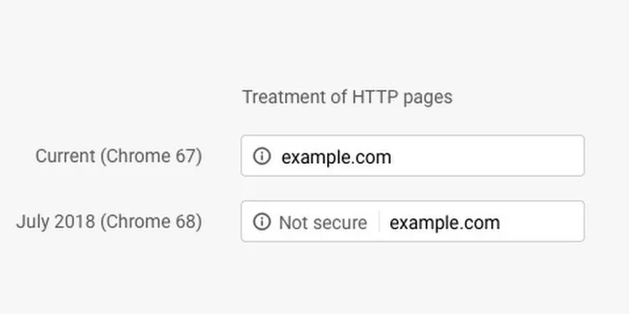
Task: Select the Not secure warning label
Action: (x=323, y=222)
